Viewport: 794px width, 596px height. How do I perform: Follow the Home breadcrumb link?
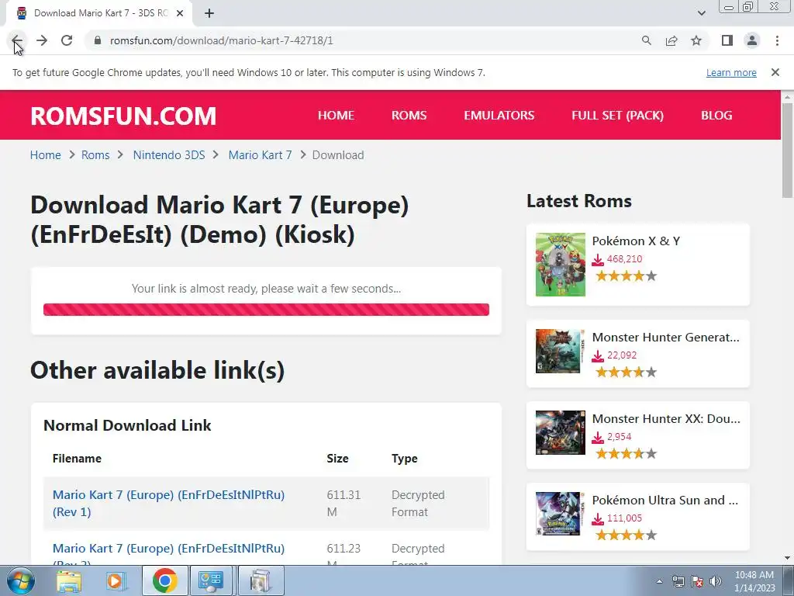point(45,155)
